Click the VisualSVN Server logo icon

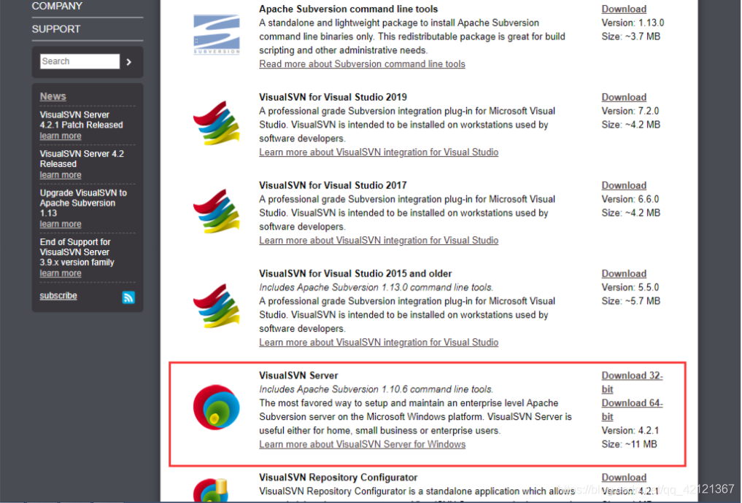coord(216,407)
